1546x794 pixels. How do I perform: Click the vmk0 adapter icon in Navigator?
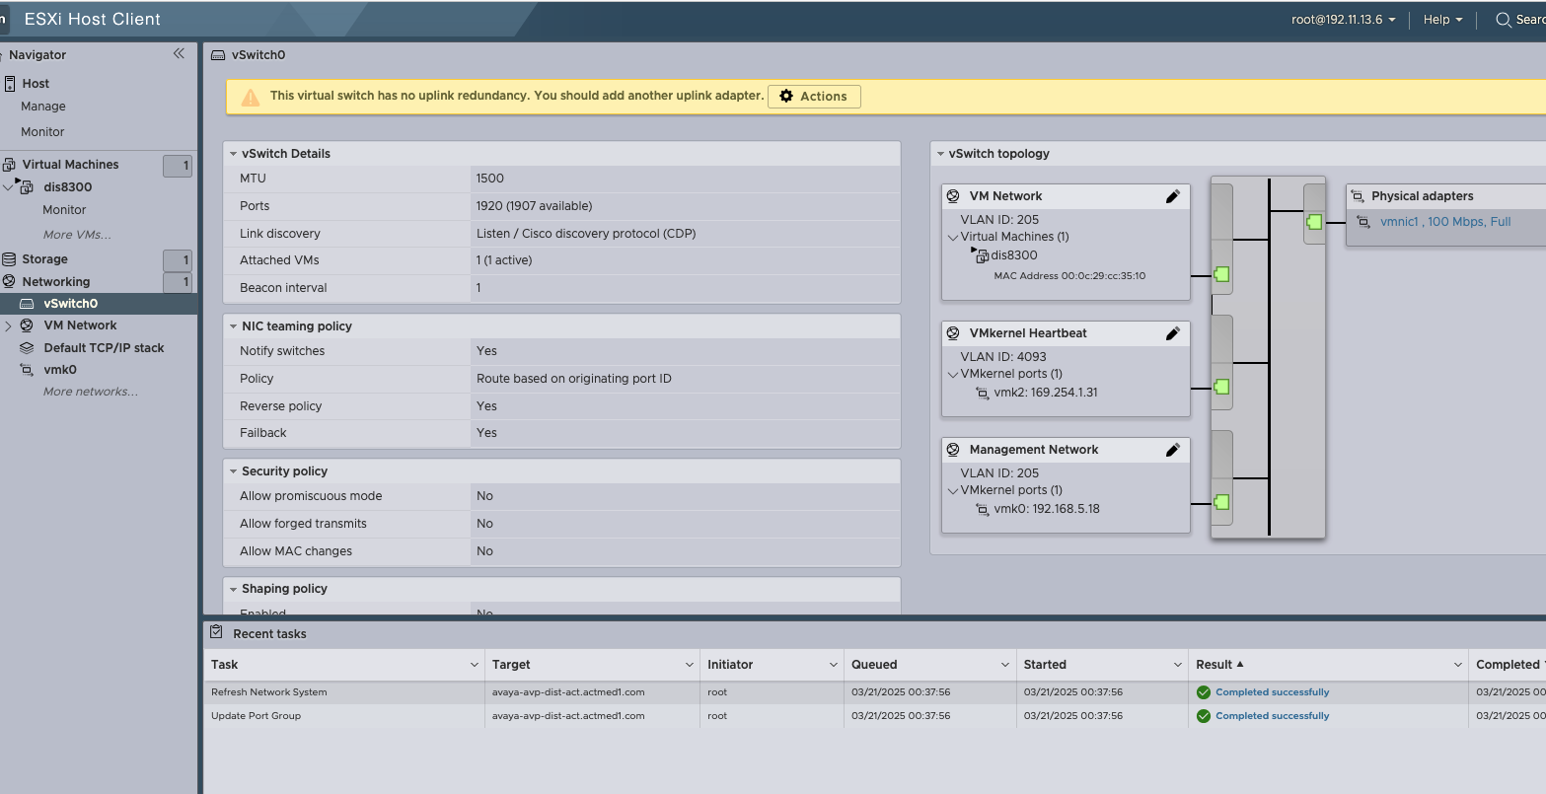coord(27,370)
